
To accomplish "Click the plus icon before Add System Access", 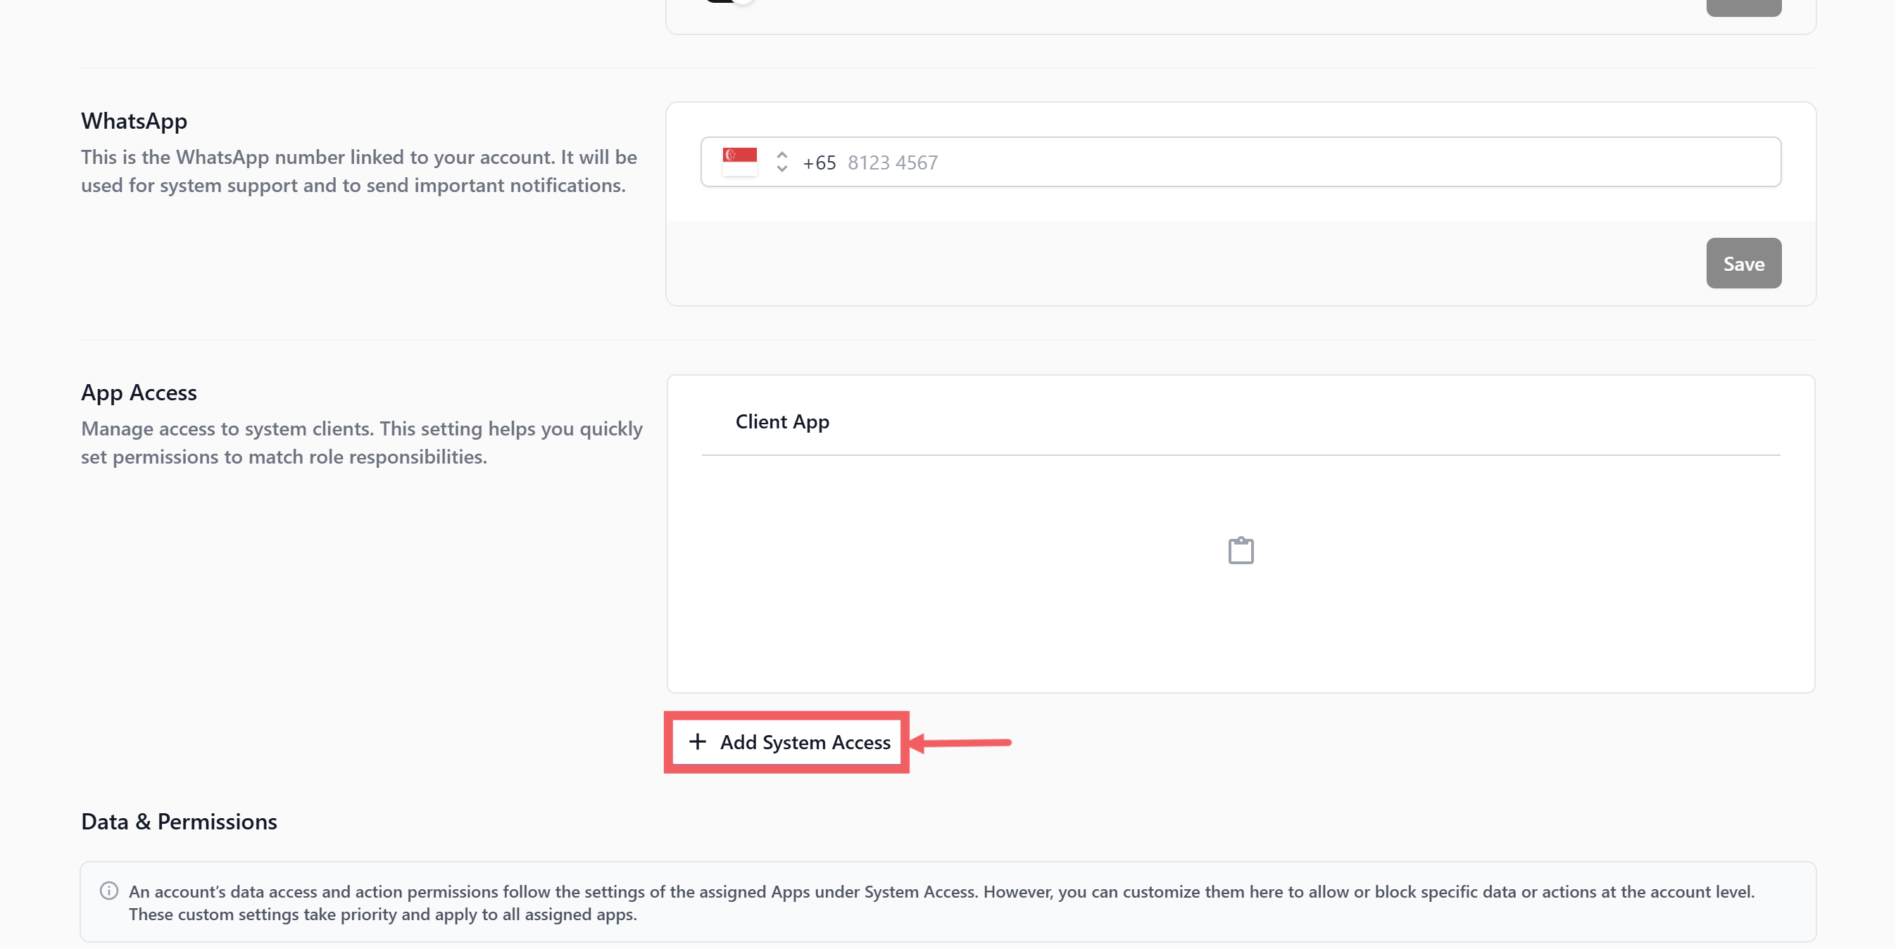I will tap(697, 741).
